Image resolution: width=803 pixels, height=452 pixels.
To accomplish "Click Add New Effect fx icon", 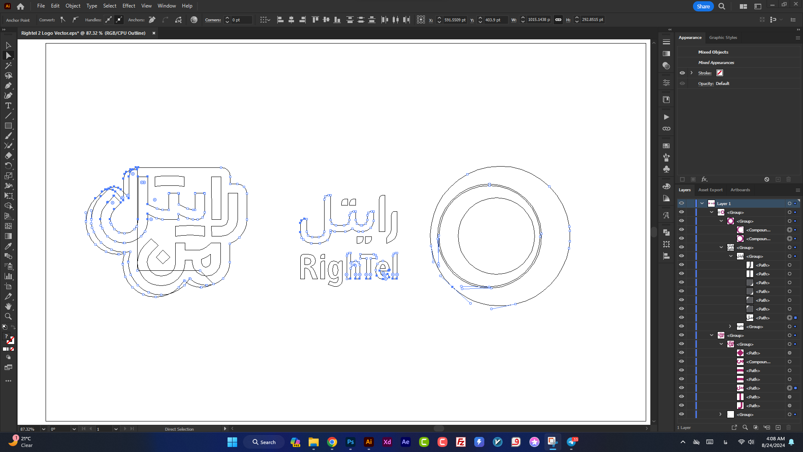I will [704, 179].
